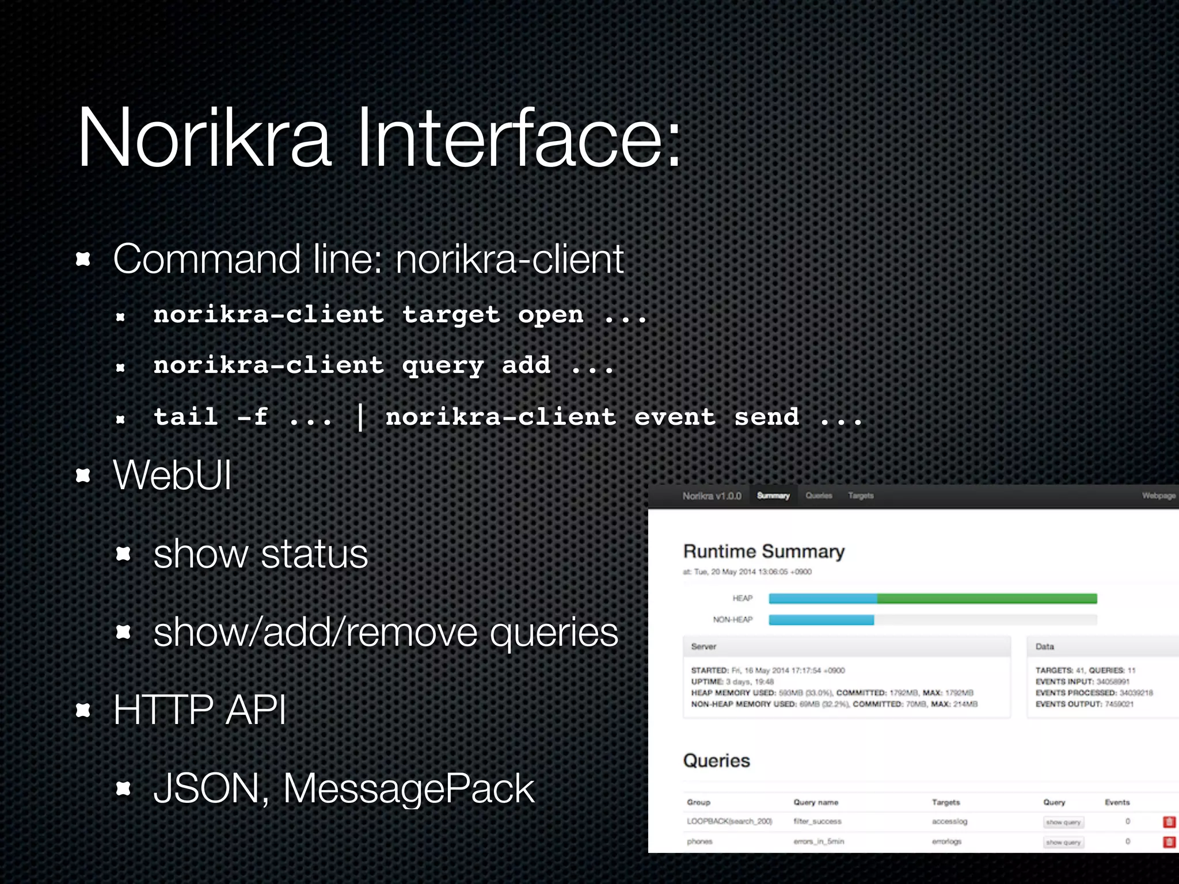Click the Events column header

[x=1117, y=802]
